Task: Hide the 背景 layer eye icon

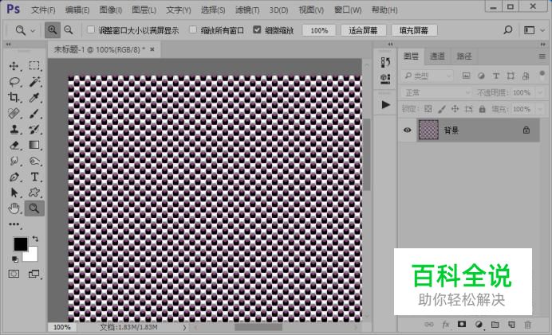Action: click(408, 130)
